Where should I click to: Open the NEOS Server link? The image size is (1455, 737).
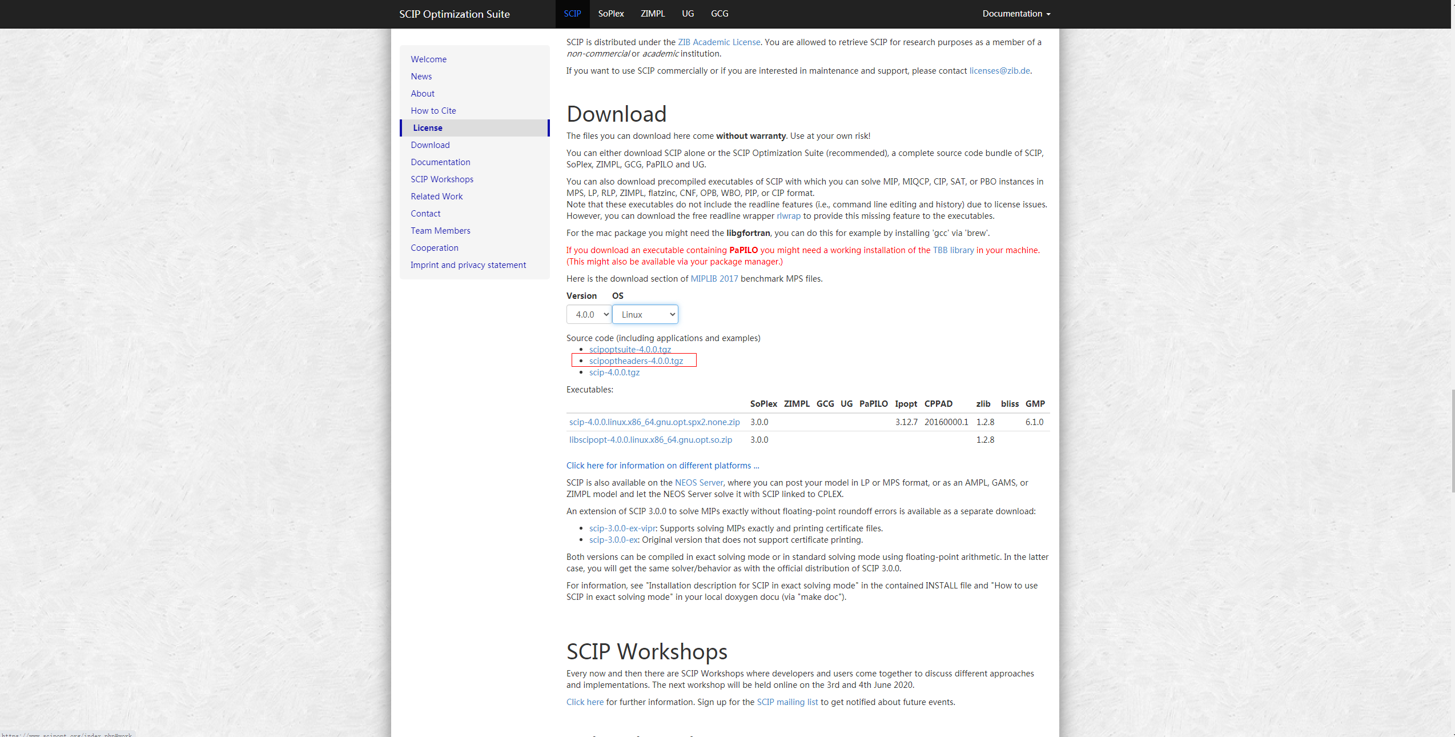click(698, 483)
